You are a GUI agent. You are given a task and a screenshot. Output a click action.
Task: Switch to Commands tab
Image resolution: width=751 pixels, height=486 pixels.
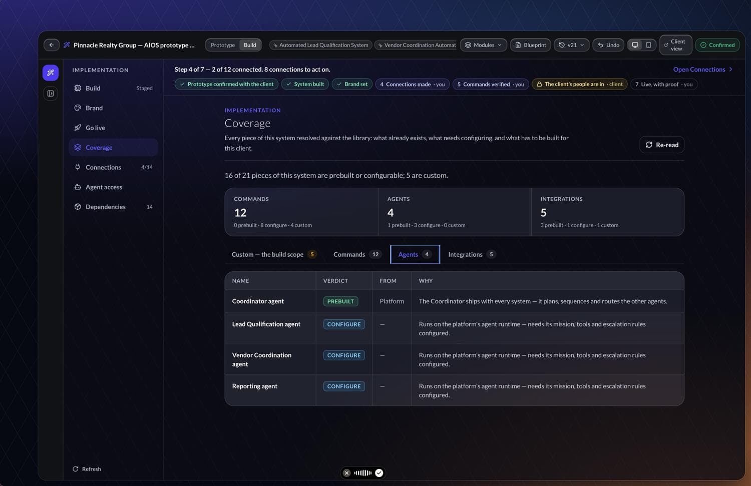click(x=357, y=254)
